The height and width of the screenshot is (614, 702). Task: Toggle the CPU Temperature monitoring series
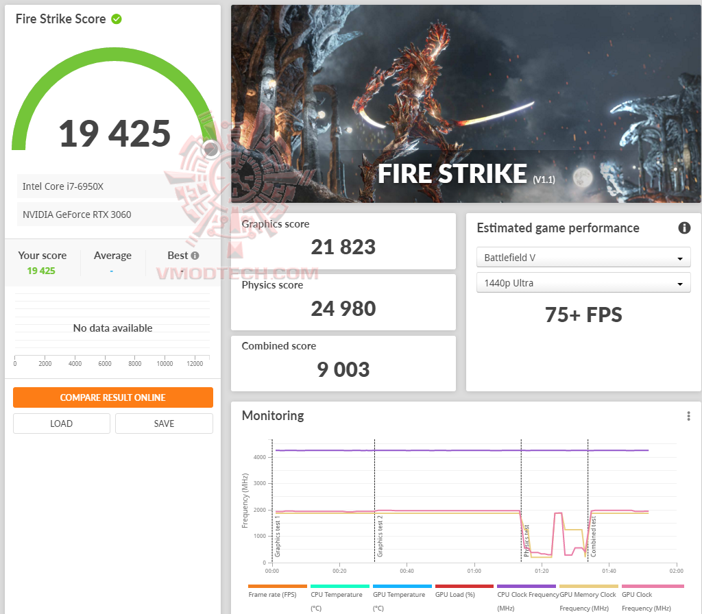point(340,587)
